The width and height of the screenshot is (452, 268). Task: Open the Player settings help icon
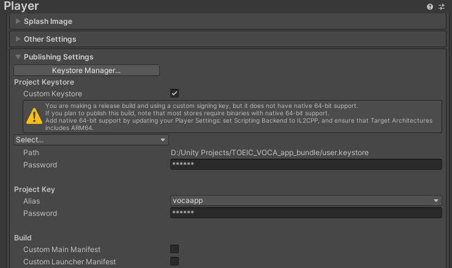[429, 7]
